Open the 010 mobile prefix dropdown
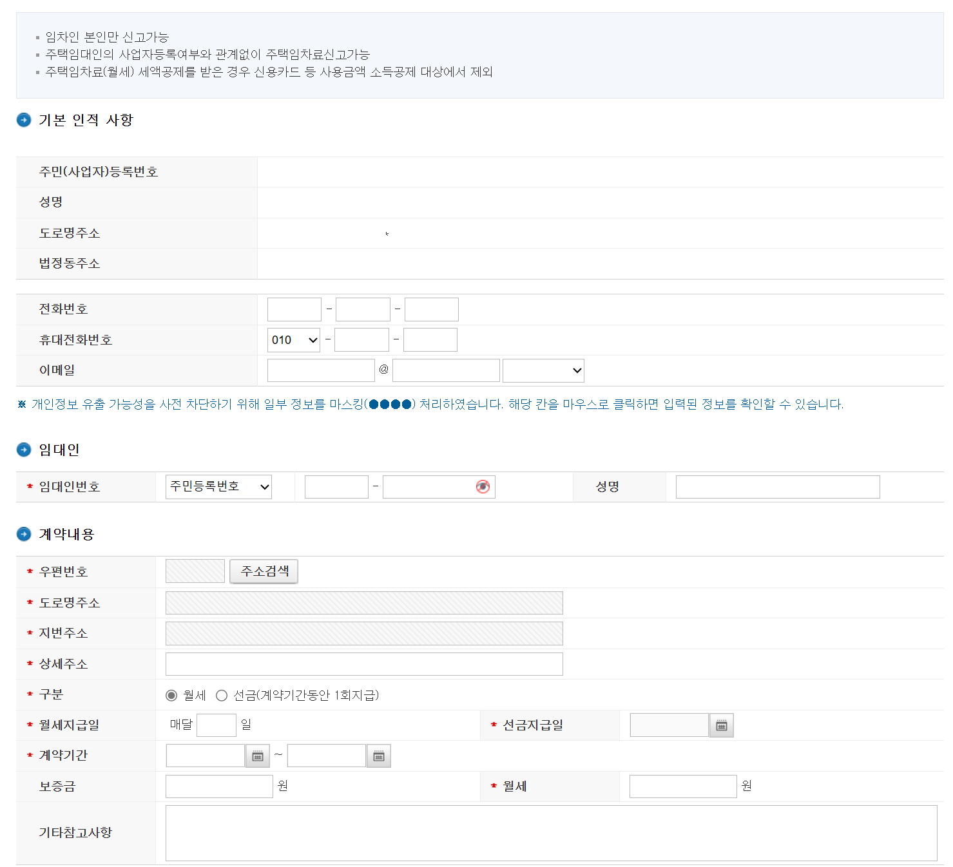The image size is (953, 867). 293,339
